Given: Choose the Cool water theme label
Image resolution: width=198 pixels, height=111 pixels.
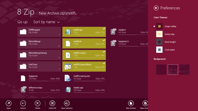Looking at the screenshot, I should [x=170, y=50].
